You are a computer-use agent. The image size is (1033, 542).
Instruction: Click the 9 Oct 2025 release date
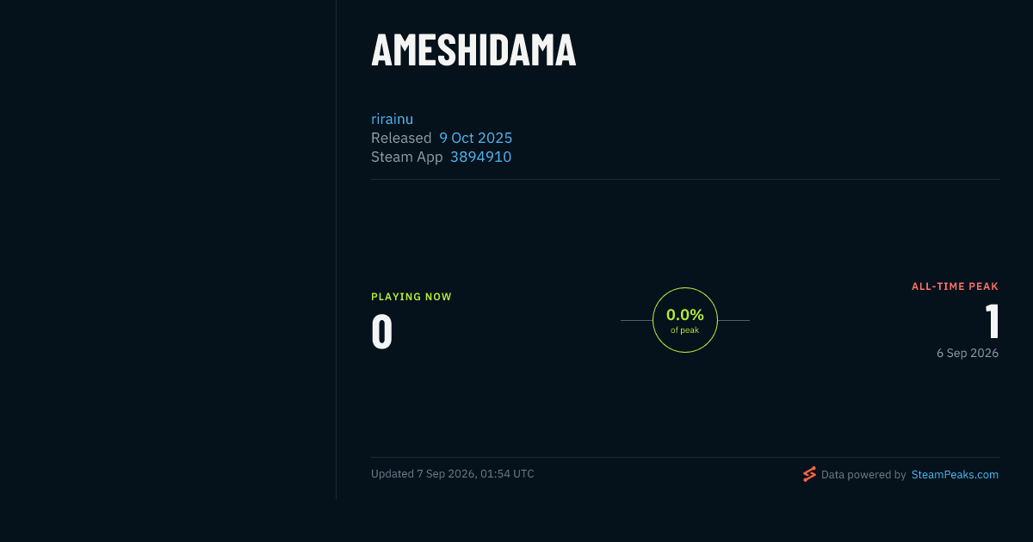tap(475, 138)
